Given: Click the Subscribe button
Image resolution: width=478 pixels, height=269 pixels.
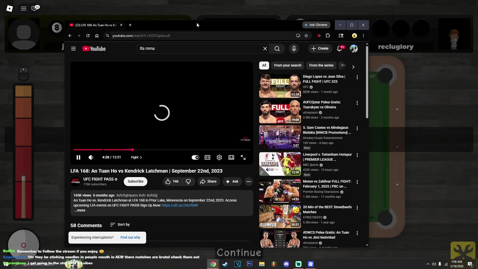Looking at the screenshot, I should 136,181.
